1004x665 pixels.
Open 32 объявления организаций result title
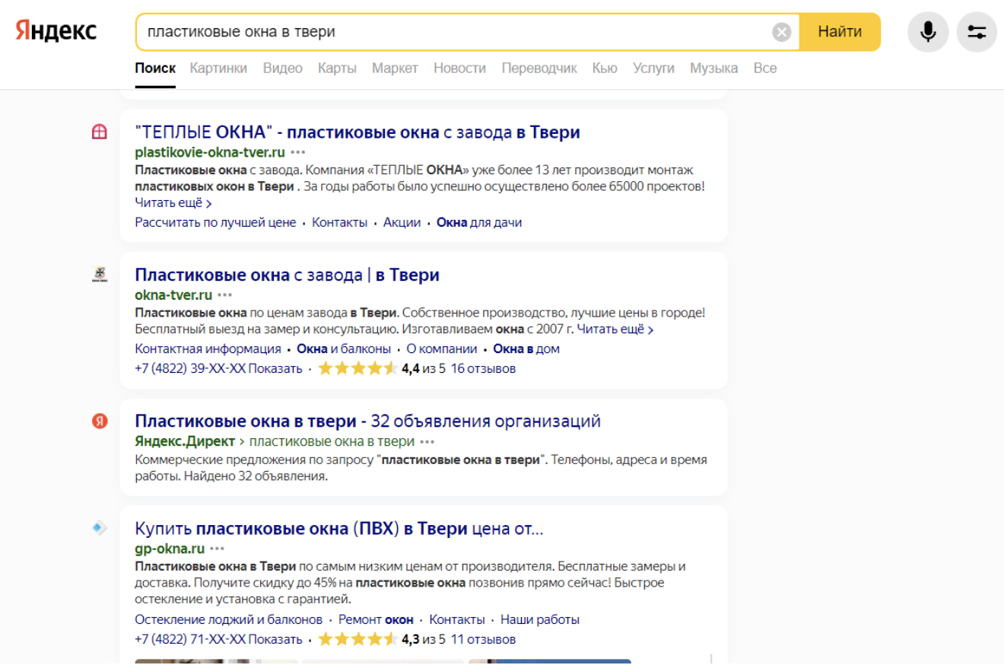tap(367, 421)
